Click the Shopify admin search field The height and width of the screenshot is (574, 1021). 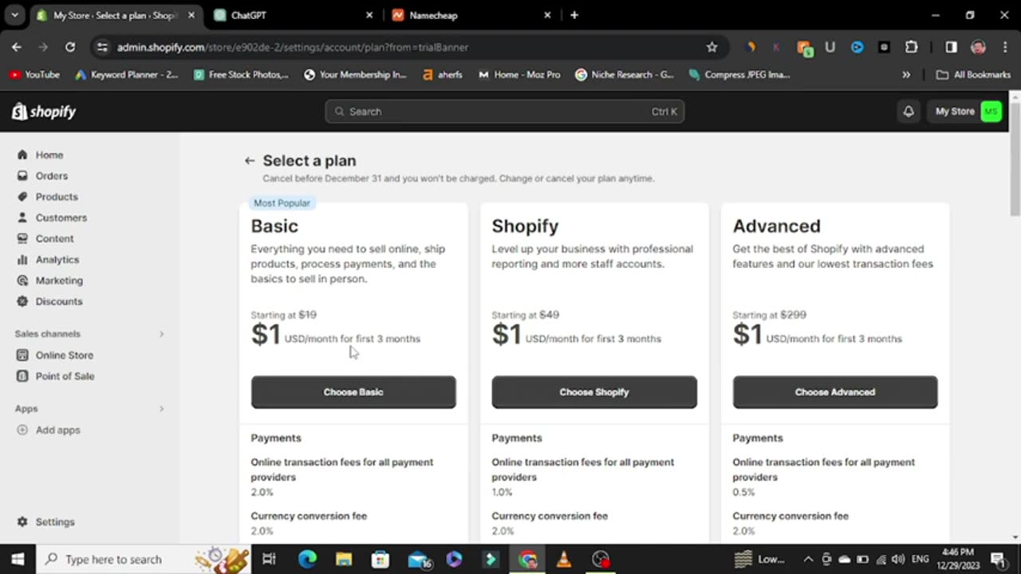point(504,112)
